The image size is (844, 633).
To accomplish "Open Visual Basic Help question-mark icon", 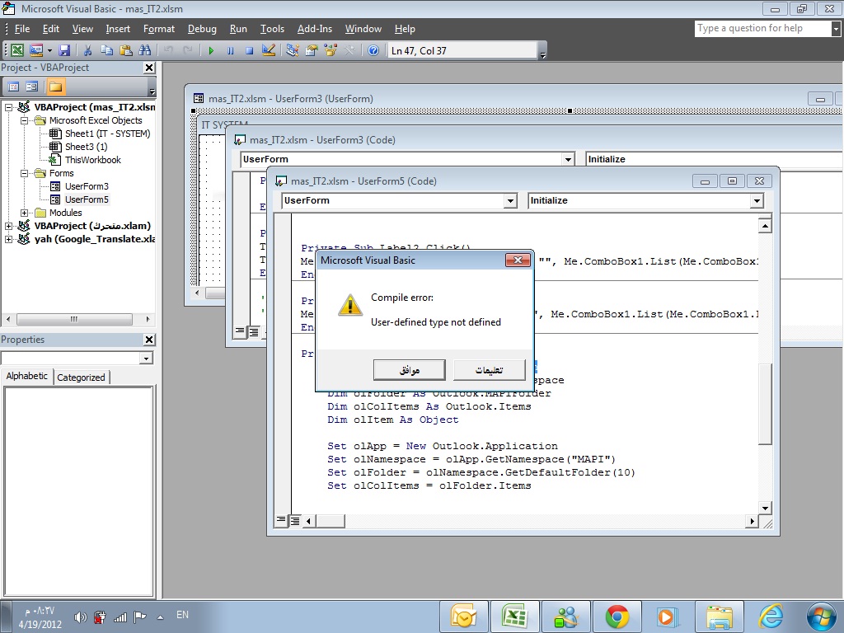I will [373, 50].
